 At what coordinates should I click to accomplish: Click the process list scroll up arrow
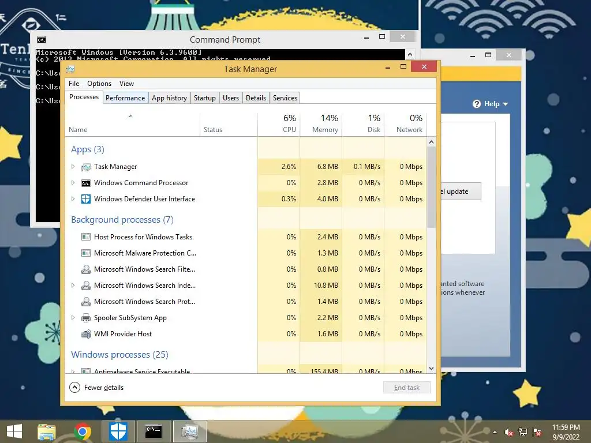(x=432, y=142)
